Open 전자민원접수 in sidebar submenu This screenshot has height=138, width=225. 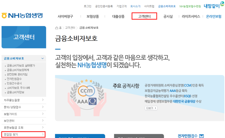(x=14, y=79)
